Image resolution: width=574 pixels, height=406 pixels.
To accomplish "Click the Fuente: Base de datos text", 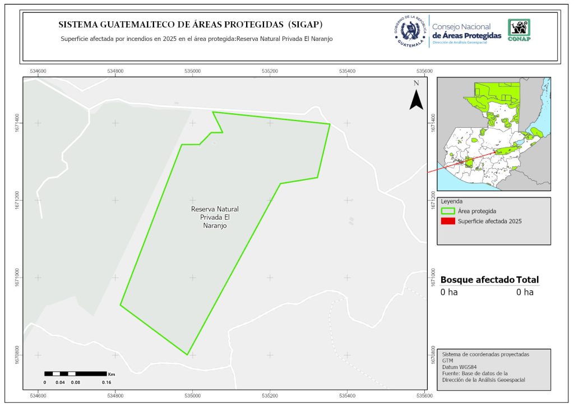I will 475,373.
